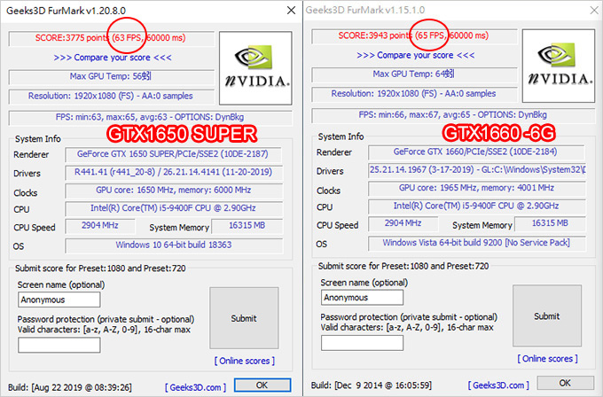Viewport: 603px width, 397px height.
Task: Click Windows Vista 64-bit build 9200 field
Action: [x=477, y=243]
